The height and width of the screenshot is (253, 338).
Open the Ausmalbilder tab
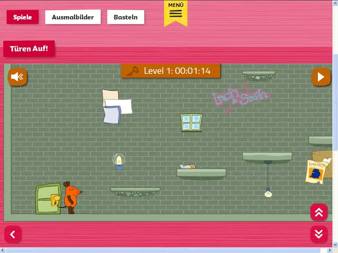(73, 17)
